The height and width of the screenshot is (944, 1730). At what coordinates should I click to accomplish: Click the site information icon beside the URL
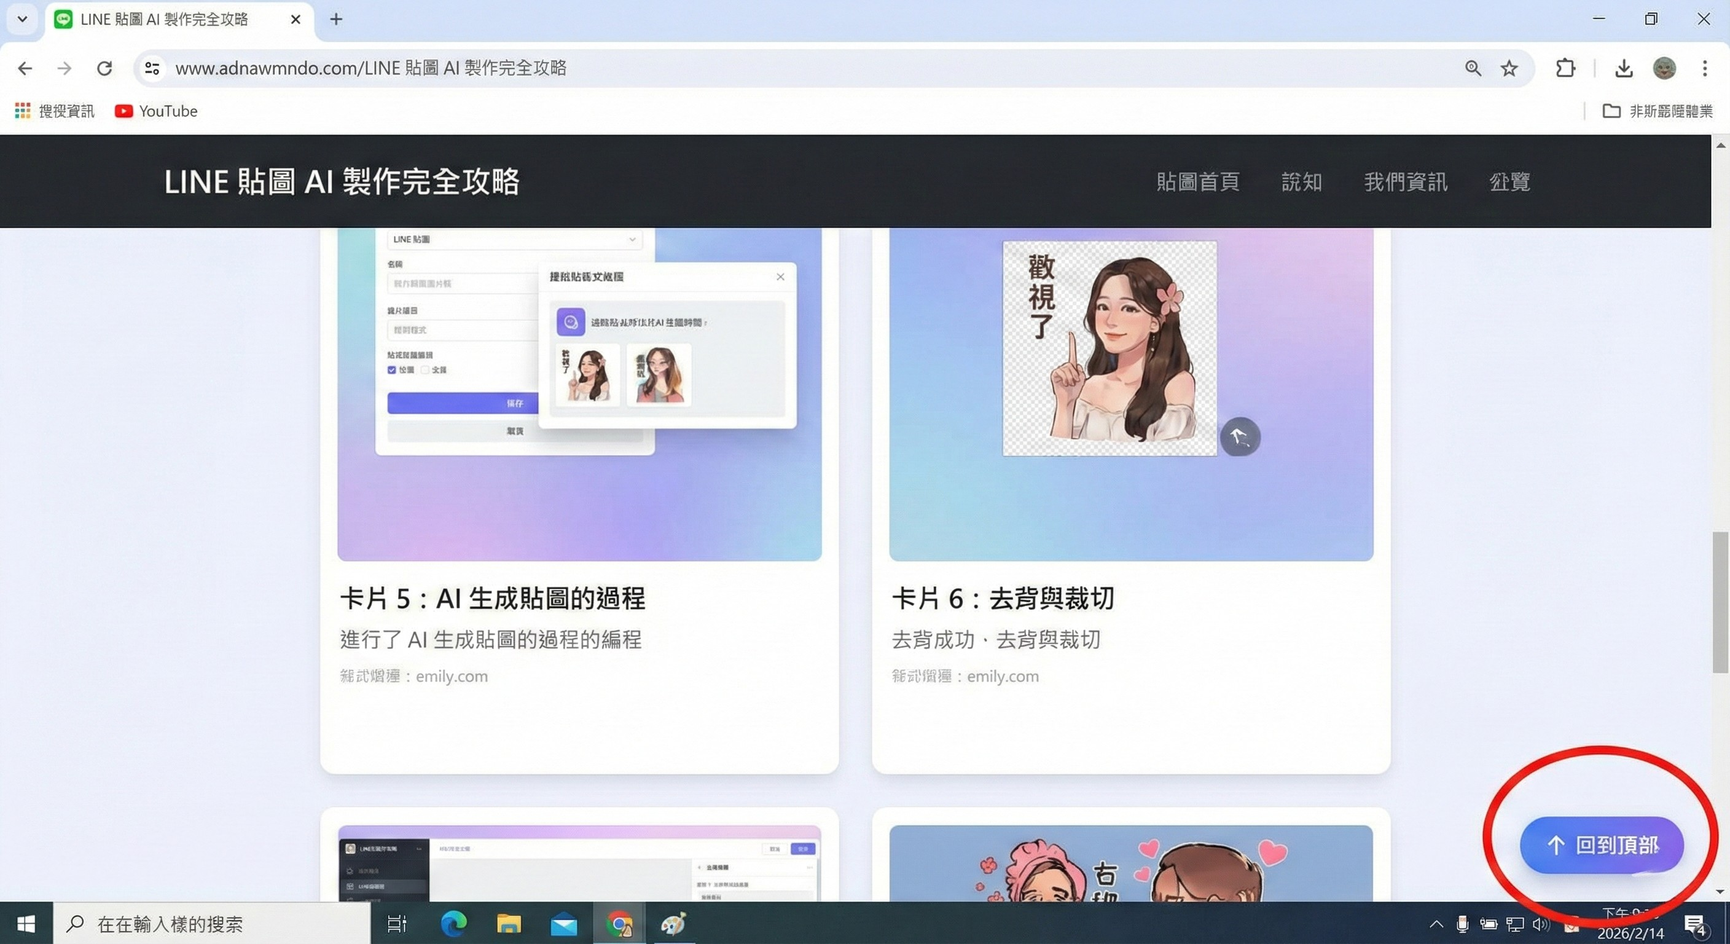[151, 68]
